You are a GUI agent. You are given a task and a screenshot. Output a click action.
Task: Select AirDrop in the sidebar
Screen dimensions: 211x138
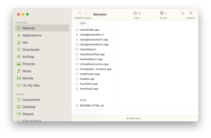pyautogui.click(x=28, y=57)
